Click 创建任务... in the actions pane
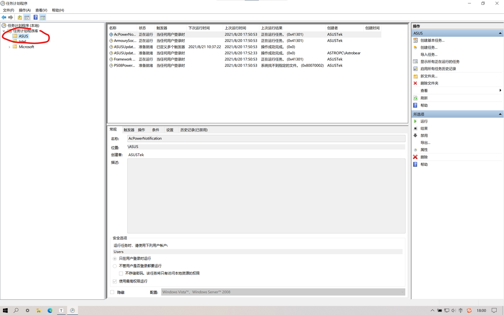This screenshot has width=504, height=315. (429, 47)
